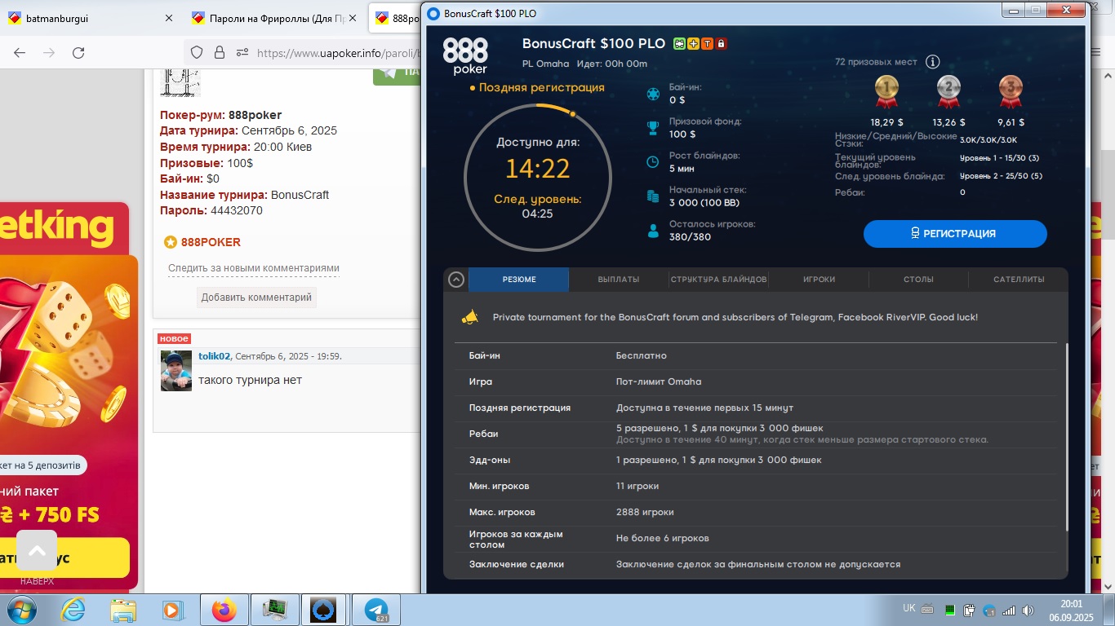The image size is (1115, 626).
Task: Click the новое comment label
Action: pos(174,338)
